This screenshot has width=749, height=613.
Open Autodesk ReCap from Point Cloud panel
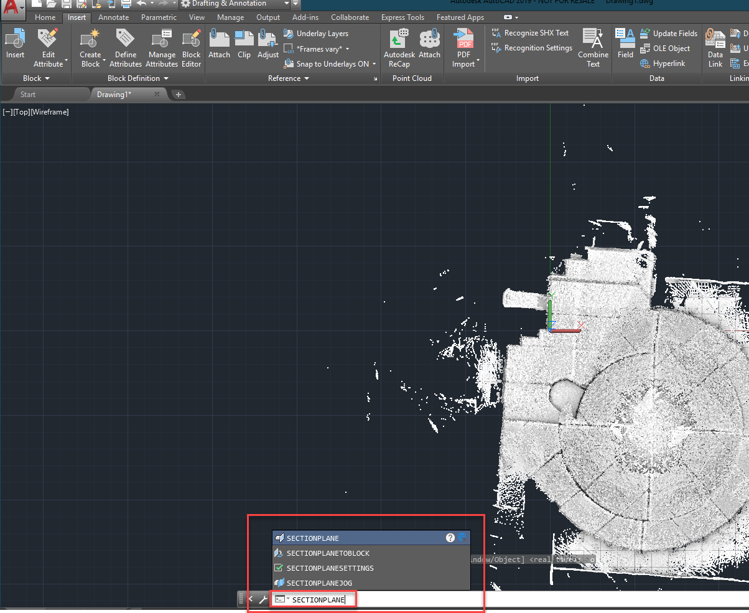pos(399,47)
